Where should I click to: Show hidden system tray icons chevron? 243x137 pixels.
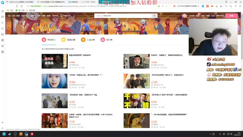(210, 134)
